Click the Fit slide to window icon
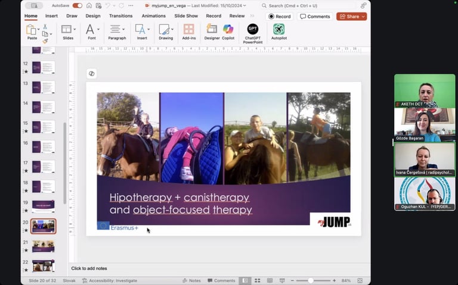 (360, 280)
